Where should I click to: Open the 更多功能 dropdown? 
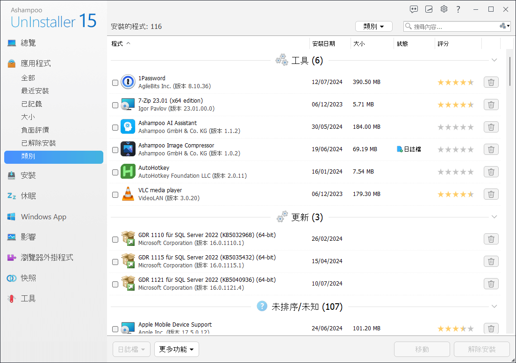pyautogui.click(x=176, y=349)
